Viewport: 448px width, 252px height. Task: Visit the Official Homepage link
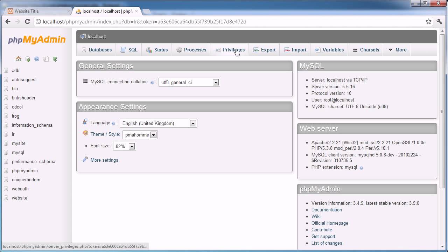click(330, 223)
